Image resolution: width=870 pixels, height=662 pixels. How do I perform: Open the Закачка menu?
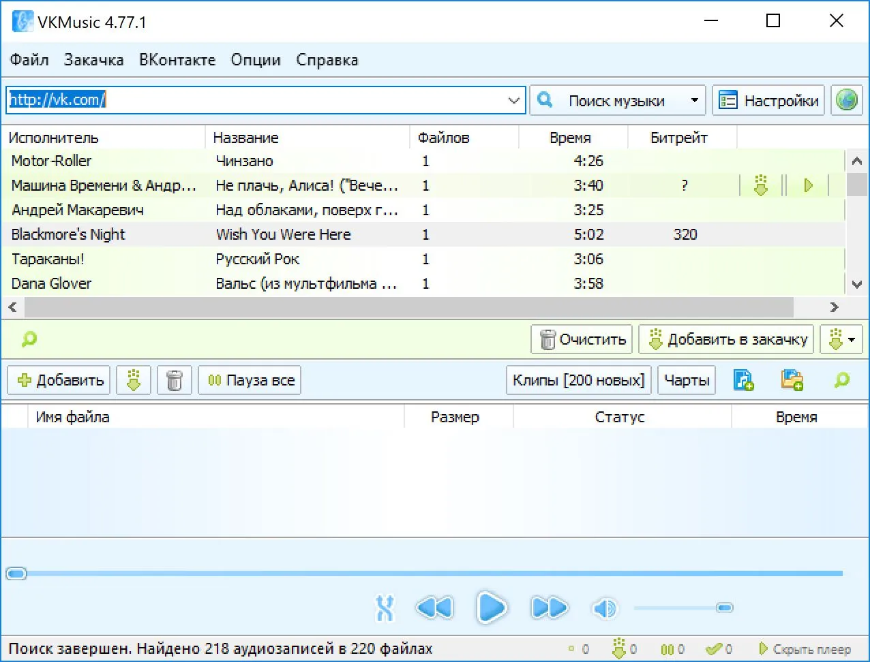pos(94,60)
